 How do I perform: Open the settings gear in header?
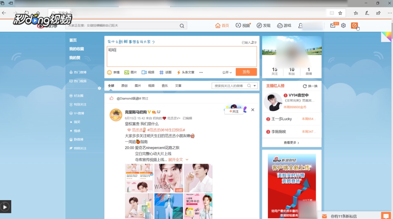point(343,25)
